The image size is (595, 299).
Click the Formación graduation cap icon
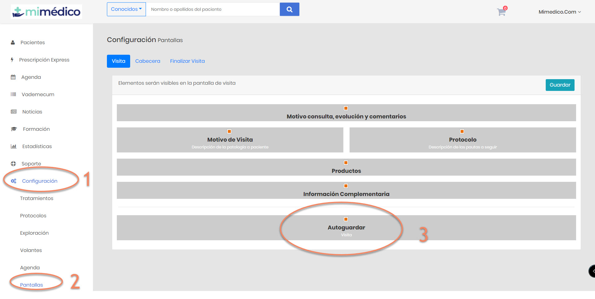(x=14, y=129)
